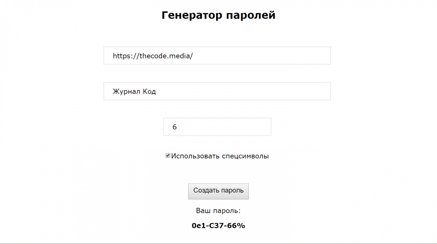This screenshot has width=437, height=244.
Task: Disable special characters via the checked box
Action: tap(168, 156)
